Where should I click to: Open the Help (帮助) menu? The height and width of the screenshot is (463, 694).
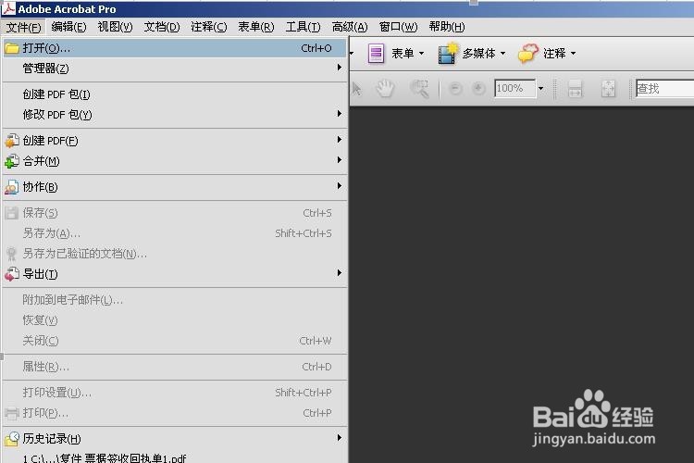pos(447,27)
